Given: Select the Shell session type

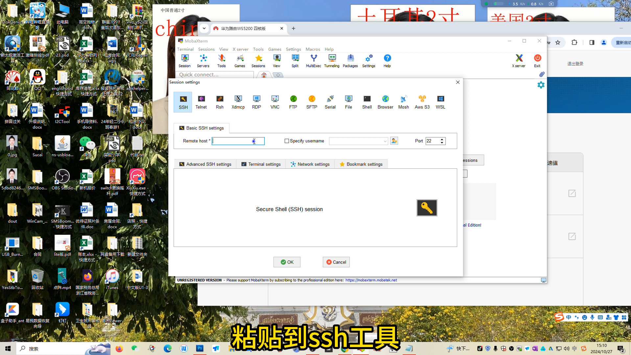Looking at the screenshot, I should (367, 102).
